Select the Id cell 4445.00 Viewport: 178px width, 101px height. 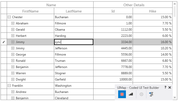click(x=113, y=48)
